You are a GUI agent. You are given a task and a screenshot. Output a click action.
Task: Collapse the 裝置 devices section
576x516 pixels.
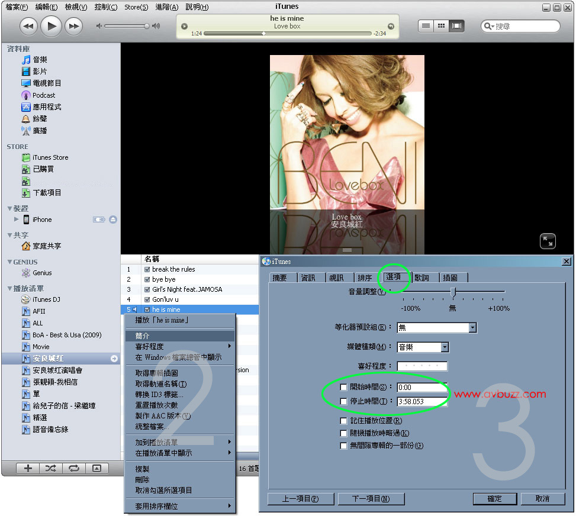point(9,209)
